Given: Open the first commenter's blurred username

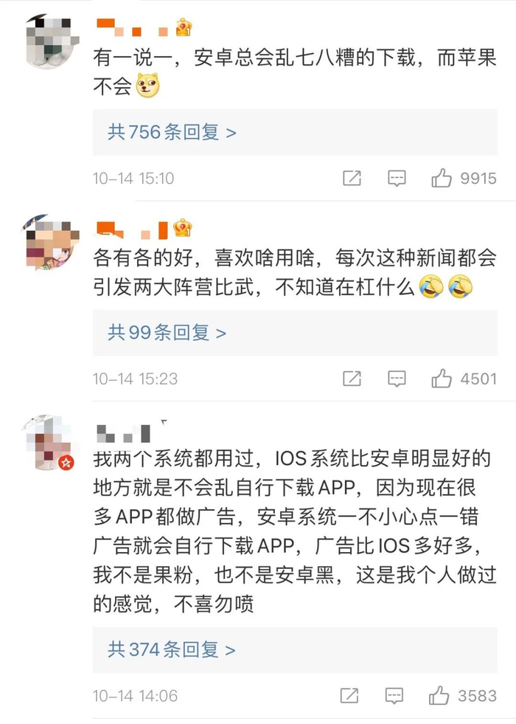Looking at the screenshot, I should pyautogui.click(x=133, y=27).
